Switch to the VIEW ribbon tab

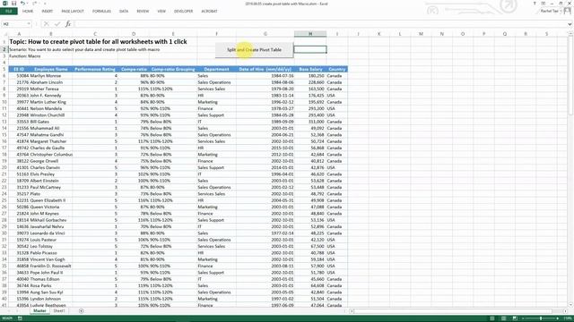(161, 12)
